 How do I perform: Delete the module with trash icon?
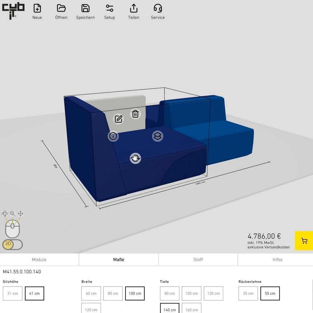pos(135,114)
